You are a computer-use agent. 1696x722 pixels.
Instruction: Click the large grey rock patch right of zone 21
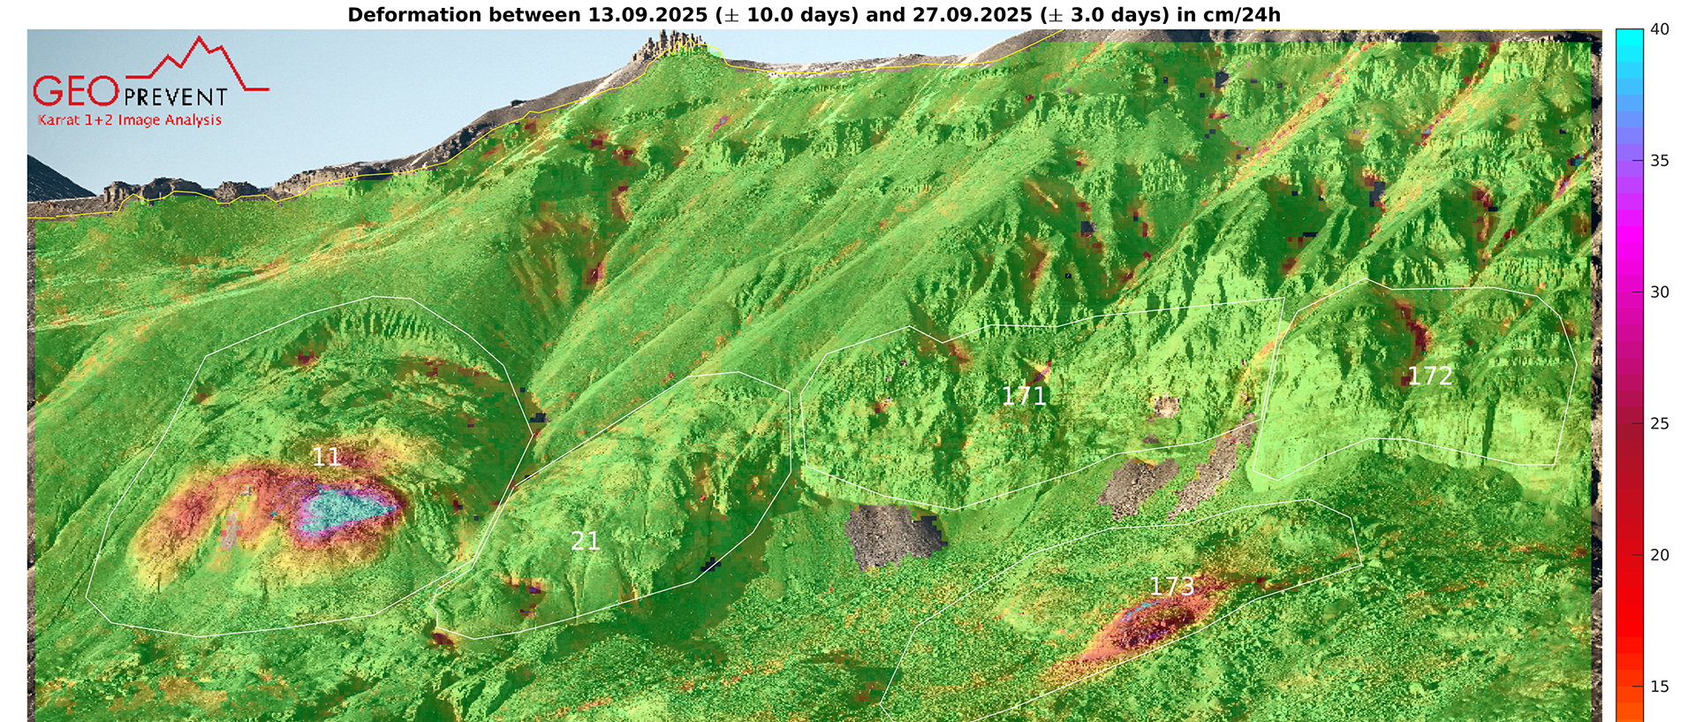(x=892, y=535)
